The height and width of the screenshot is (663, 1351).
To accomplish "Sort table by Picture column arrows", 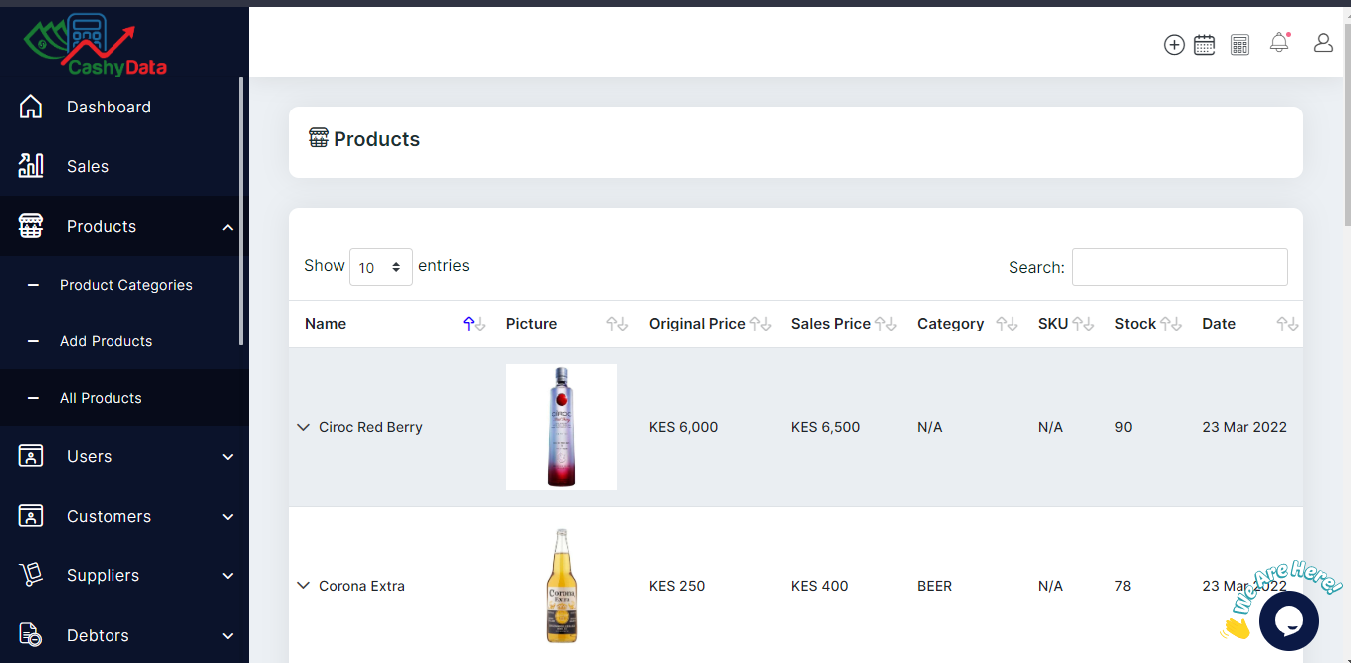I will [617, 324].
